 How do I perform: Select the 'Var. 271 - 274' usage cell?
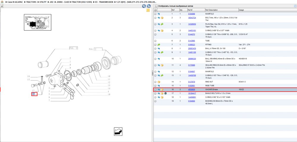(x=244, y=45)
